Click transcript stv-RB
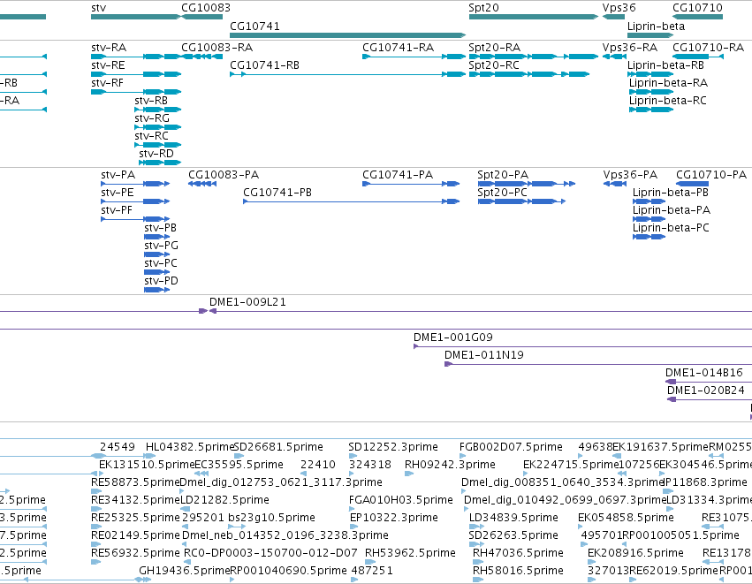 158,110
